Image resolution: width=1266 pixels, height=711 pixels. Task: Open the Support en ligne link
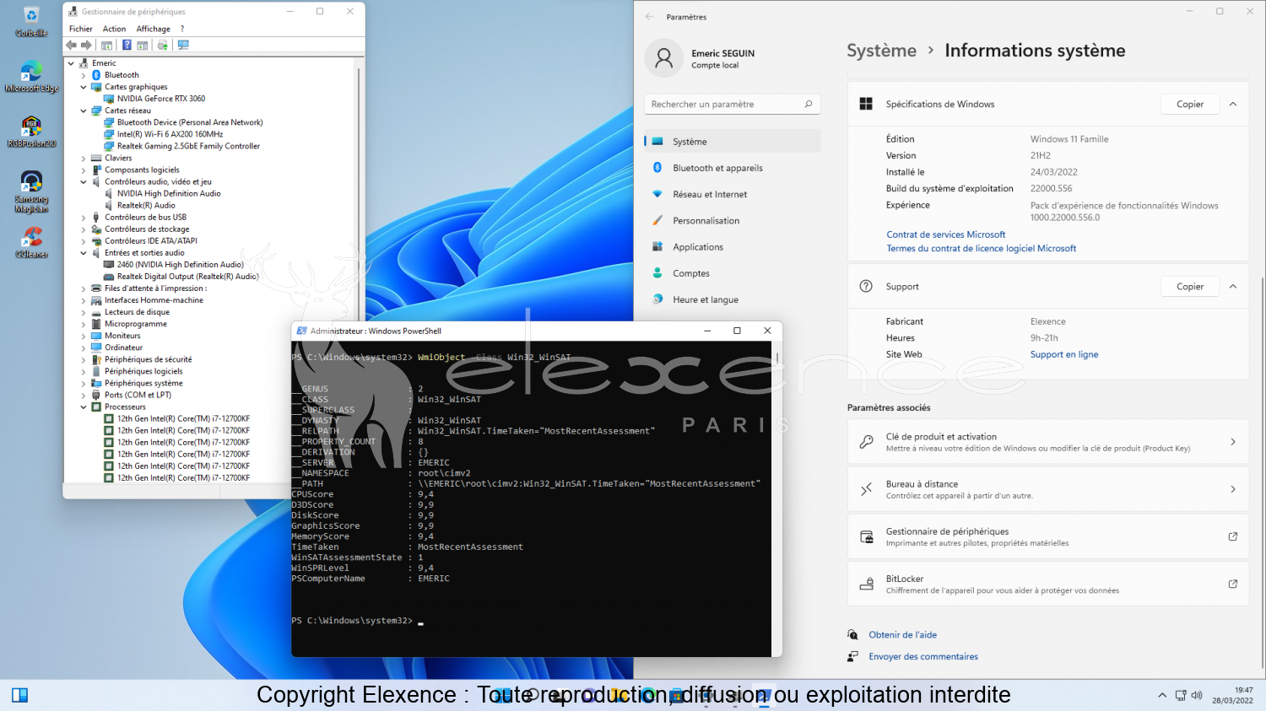point(1063,354)
